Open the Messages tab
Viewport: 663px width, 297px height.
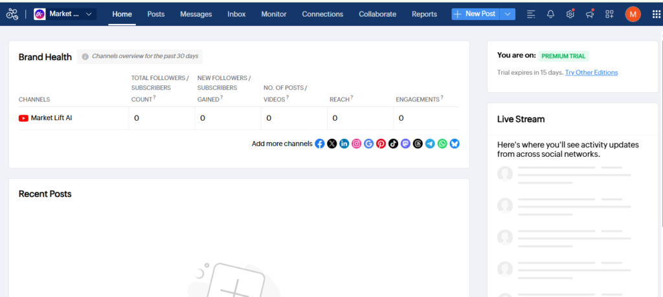coord(196,14)
